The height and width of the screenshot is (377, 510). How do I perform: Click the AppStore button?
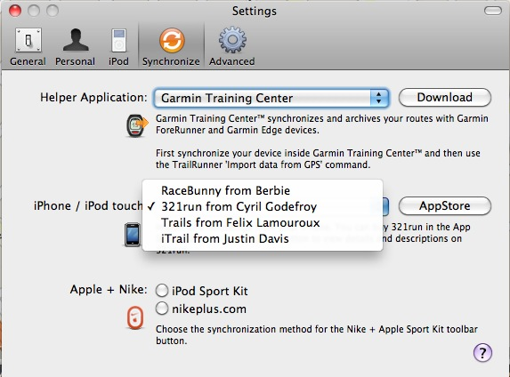(x=445, y=205)
